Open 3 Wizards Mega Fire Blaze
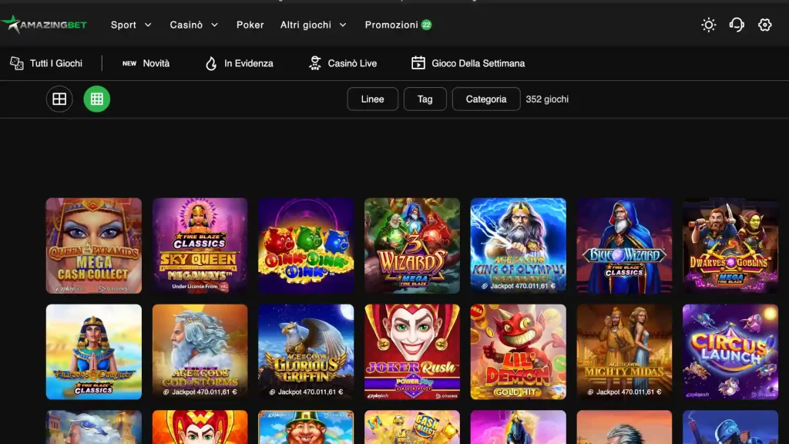The image size is (789, 444). pos(412,246)
